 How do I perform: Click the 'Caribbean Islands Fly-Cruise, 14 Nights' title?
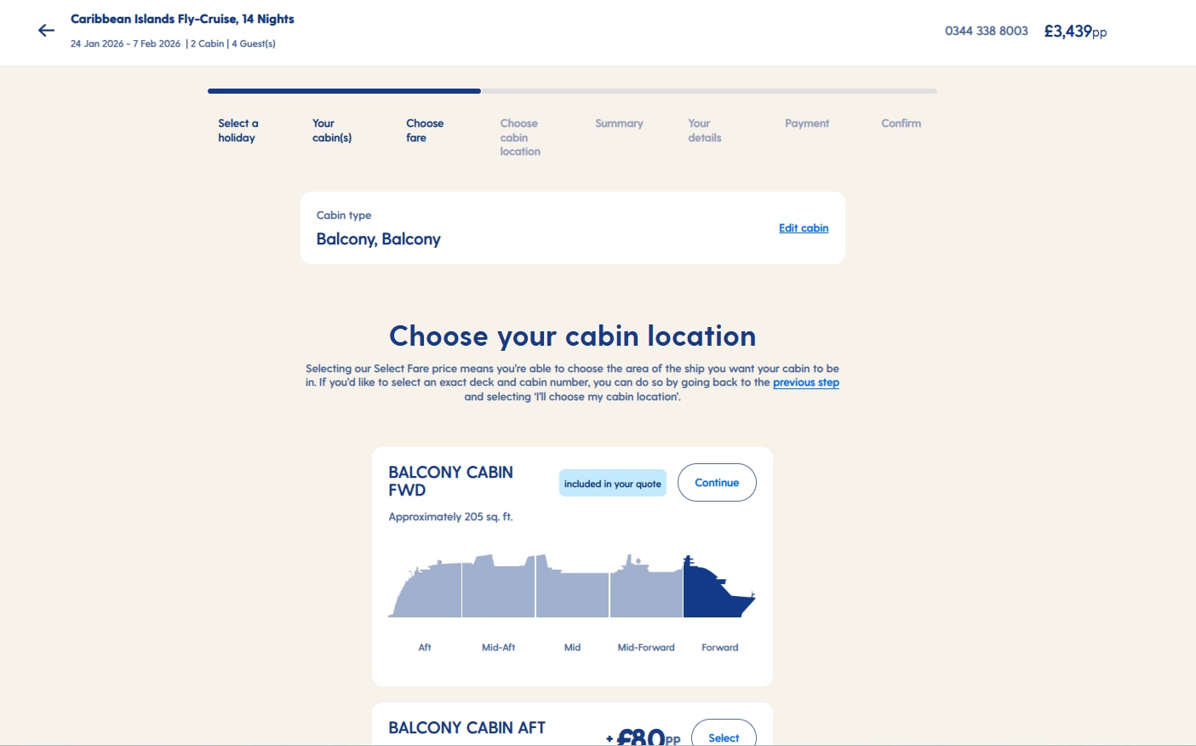pyautogui.click(x=182, y=19)
